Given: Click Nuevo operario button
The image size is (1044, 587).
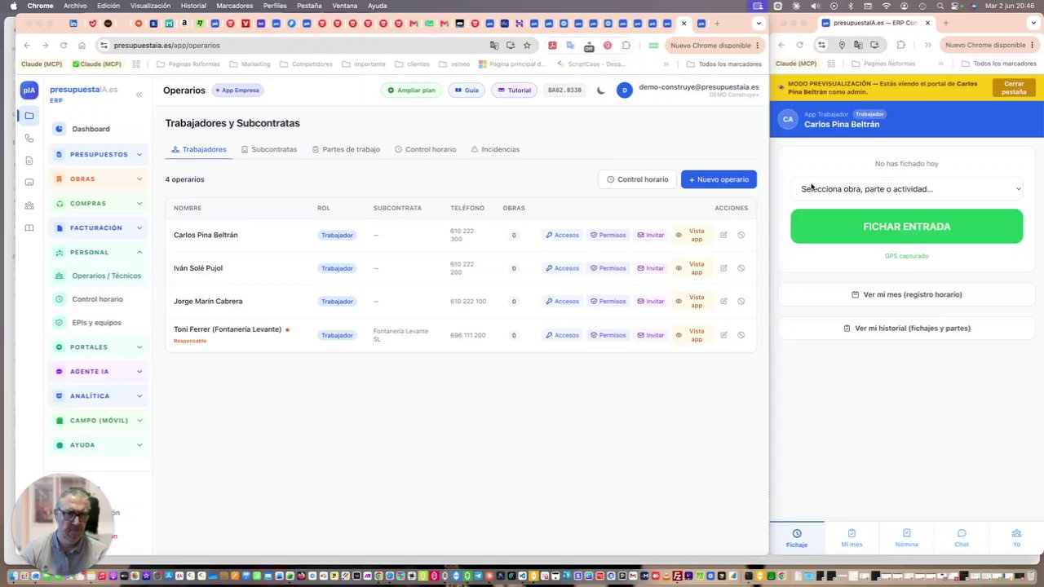Looking at the screenshot, I should click(719, 179).
